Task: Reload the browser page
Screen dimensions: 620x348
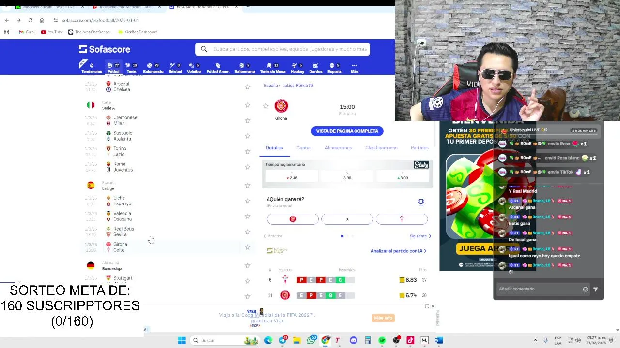Action: (x=30, y=20)
